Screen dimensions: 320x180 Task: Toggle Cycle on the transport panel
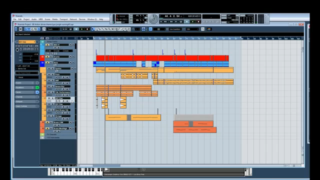pyautogui.click(x=181, y=21)
